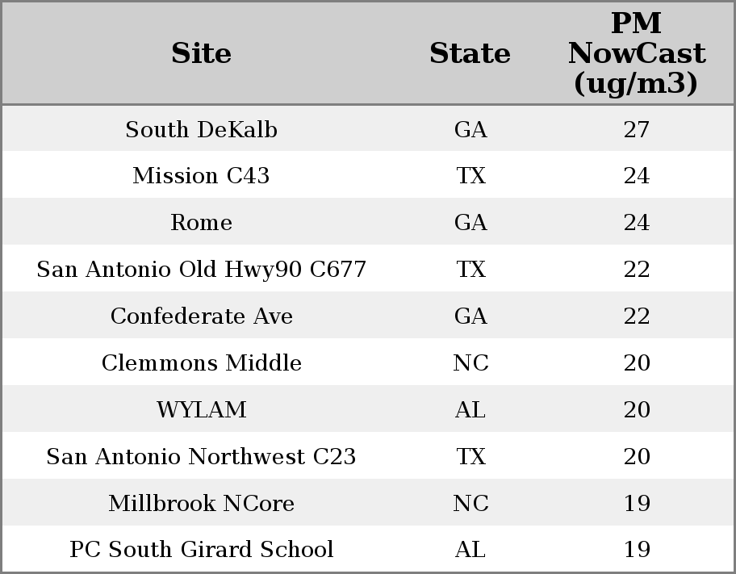The width and height of the screenshot is (736, 574).
Task: Click the WYLAM site name
Action: [x=201, y=409]
